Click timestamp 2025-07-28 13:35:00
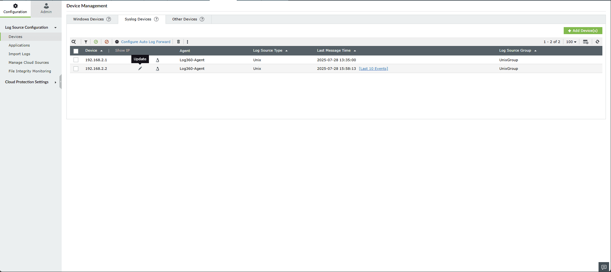 pyautogui.click(x=336, y=60)
